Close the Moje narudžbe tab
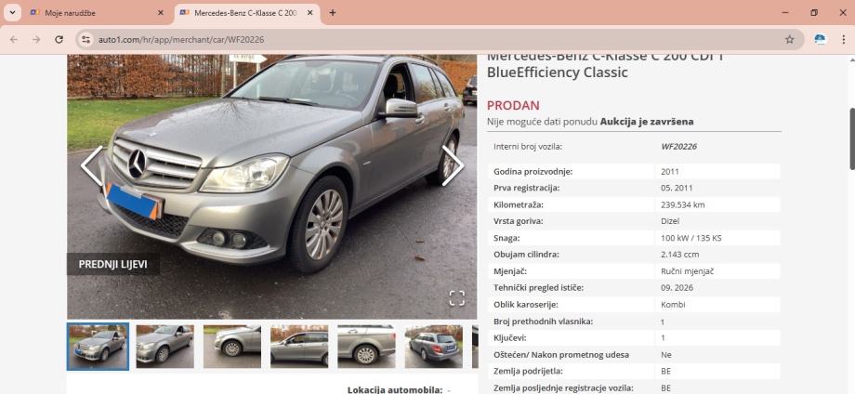The width and height of the screenshot is (855, 394). coord(160,12)
